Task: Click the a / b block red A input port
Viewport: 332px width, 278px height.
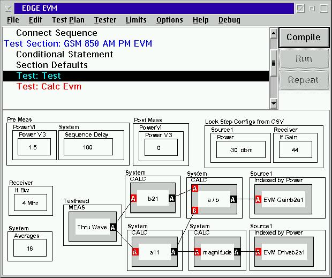Action: point(195,188)
